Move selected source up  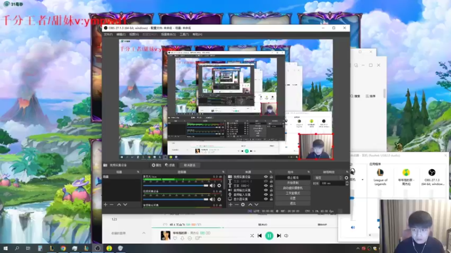[x=250, y=205]
